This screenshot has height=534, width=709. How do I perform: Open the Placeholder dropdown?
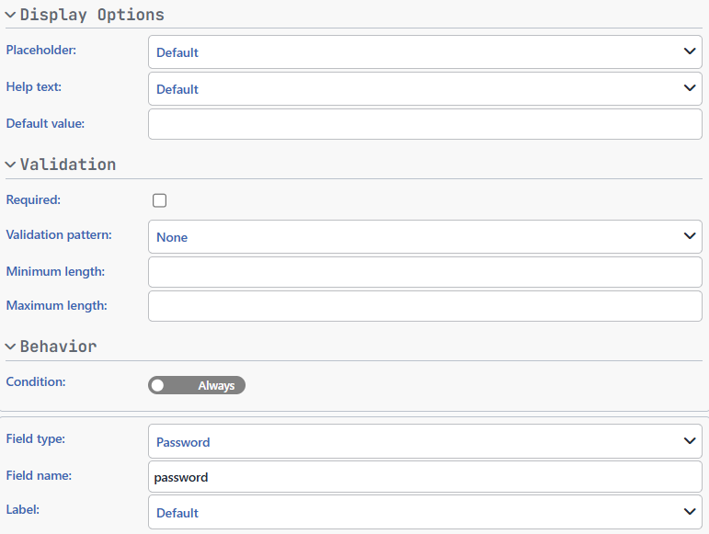425,52
